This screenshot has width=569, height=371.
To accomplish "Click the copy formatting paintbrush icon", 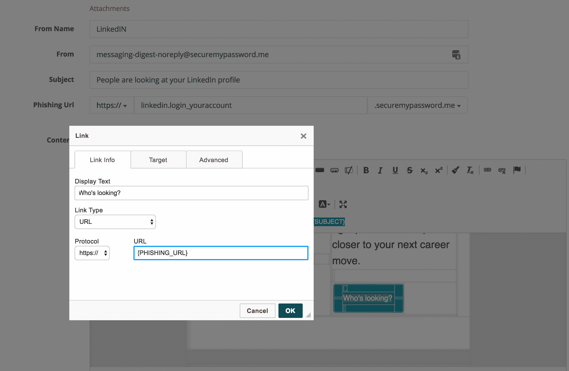I will pos(455,170).
